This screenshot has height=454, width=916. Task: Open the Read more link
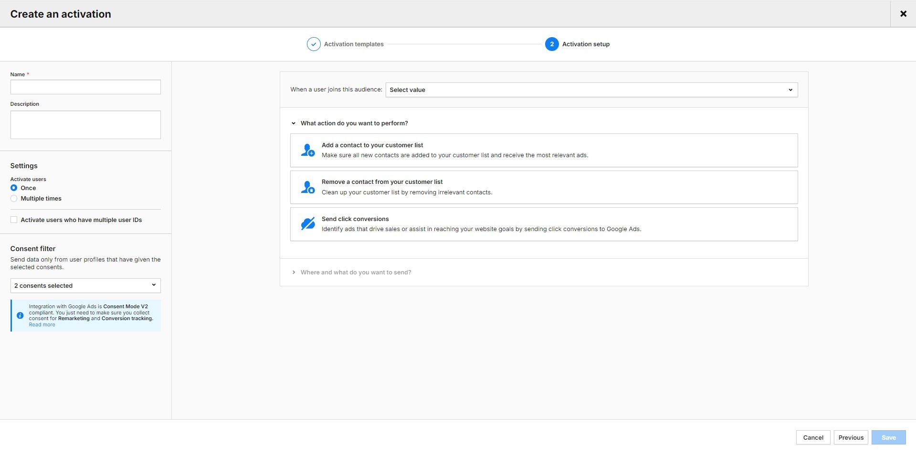pyautogui.click(x=42, y=324)
